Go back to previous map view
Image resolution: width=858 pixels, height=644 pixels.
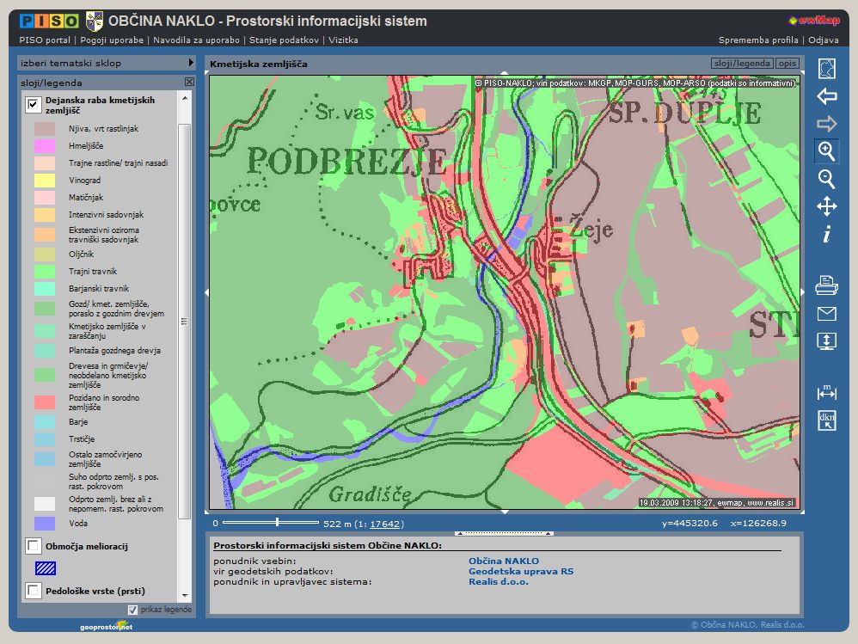pos(826,96)
